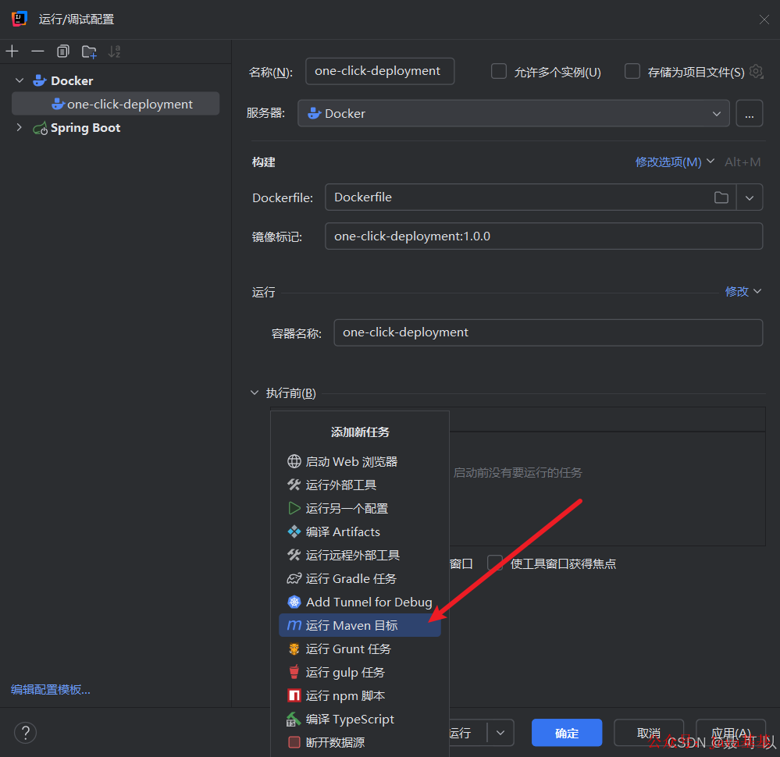Click the Docker whale icon in tree
This screenshot has width=780, height=757.
coord(40,80)
